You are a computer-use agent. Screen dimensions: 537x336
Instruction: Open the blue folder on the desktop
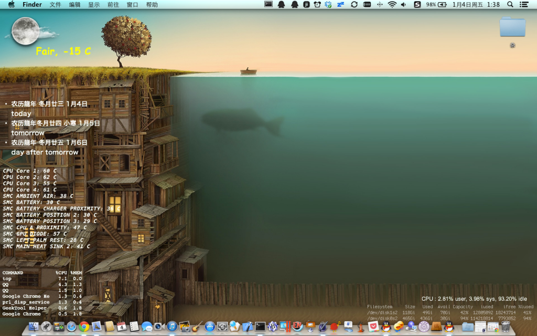click(512, 27)
